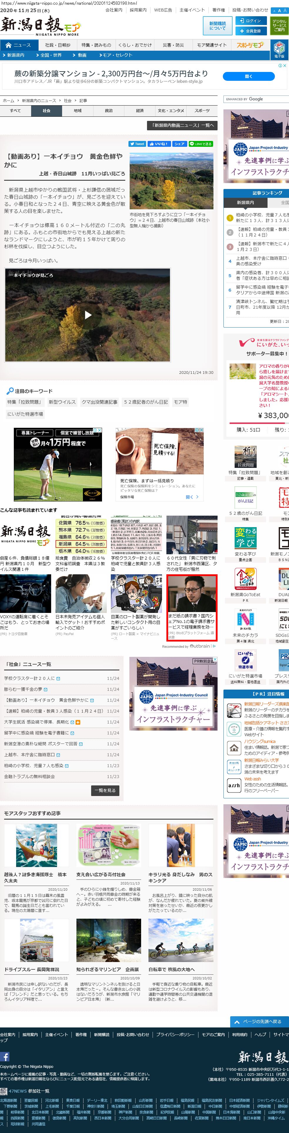Viewport: 289px width, 1133px height.
Task: Click the Tweet share button
Action: coord(137,144)
